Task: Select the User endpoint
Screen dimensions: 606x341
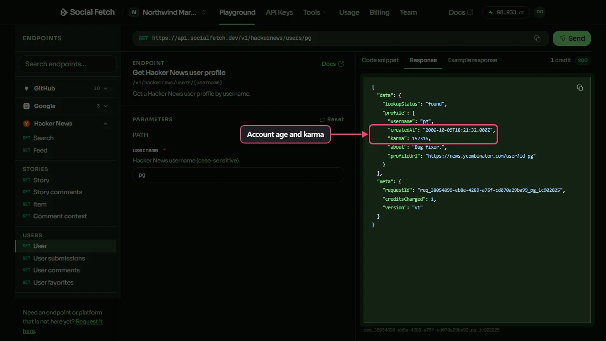Action: coord(66,246)
